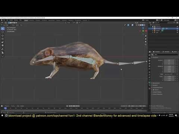Open the File menu
Screen dimensions: 179x134
pyautogui.click(x=4, y=20)
